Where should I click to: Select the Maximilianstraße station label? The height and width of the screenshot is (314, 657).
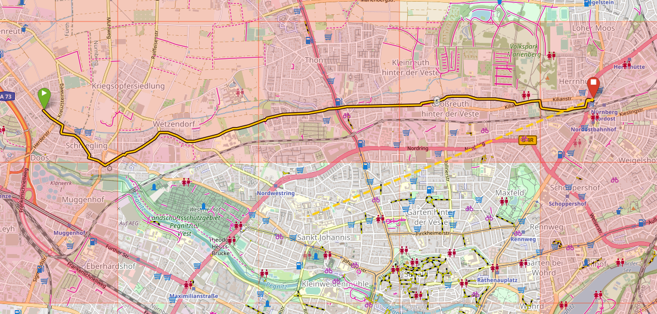(194, 296)
